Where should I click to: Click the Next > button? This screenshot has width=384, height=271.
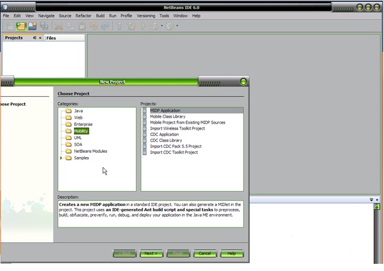point(151,254)
